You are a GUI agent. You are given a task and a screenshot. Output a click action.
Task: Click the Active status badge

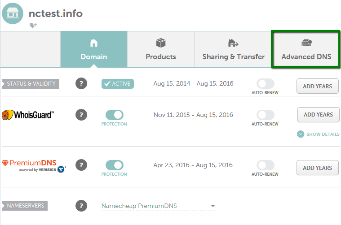click(x=118, y=83)
